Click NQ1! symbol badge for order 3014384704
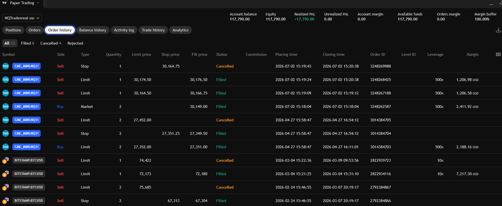The image size is (502, 206). pos(26,133)
